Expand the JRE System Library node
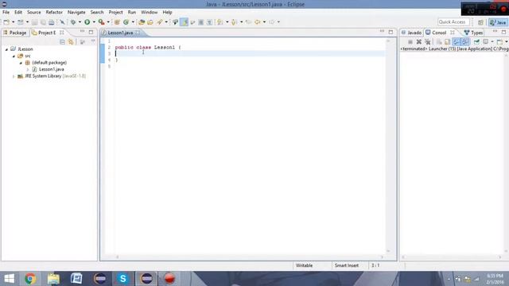Image resolution: width=509 pixels, height=286 pixels. [x=14, y=76]
